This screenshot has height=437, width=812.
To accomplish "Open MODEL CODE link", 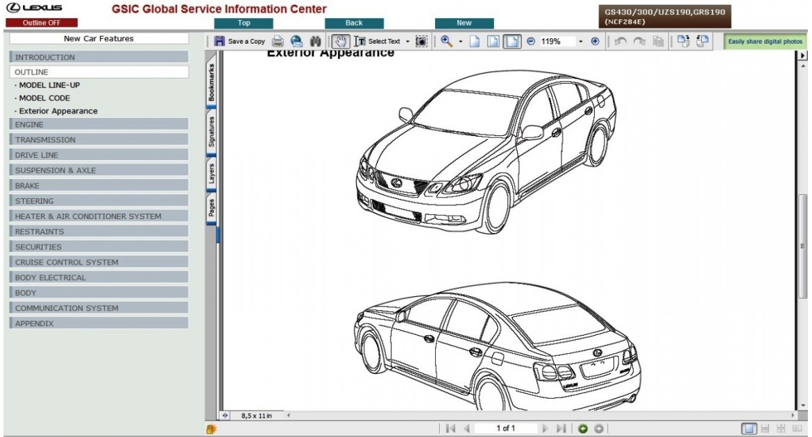I will coord(44,98).
